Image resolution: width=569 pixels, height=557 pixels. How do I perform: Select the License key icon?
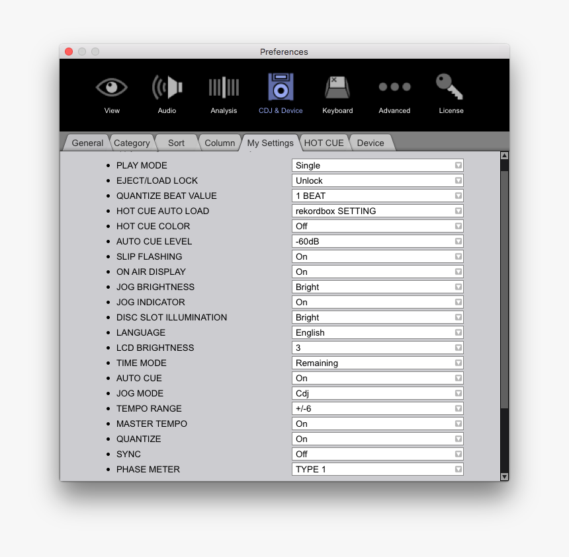451,93
